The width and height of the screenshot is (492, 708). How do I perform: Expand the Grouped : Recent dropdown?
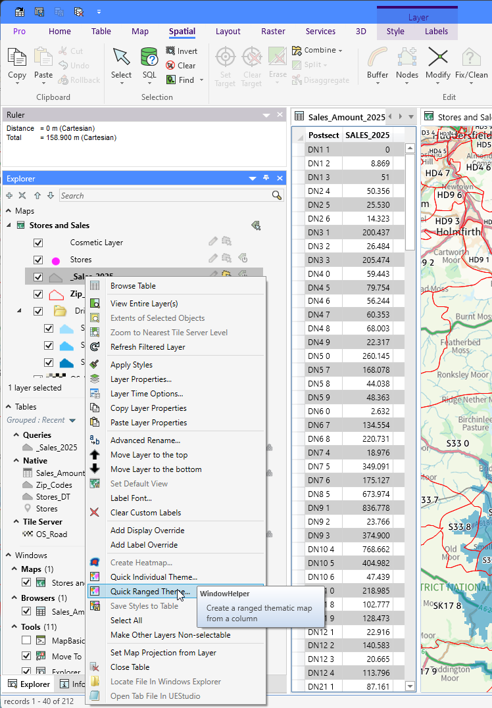[x=72, y=421]
